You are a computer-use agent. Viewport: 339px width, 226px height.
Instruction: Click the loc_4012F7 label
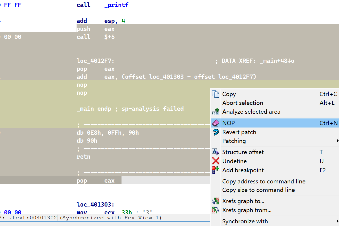pos(95,61)
